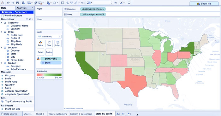Image resolution: width=221 pixels, height=116 pixels.
Task: Open the Top 5 customers sheet tab
Action: tap(57, 114)
